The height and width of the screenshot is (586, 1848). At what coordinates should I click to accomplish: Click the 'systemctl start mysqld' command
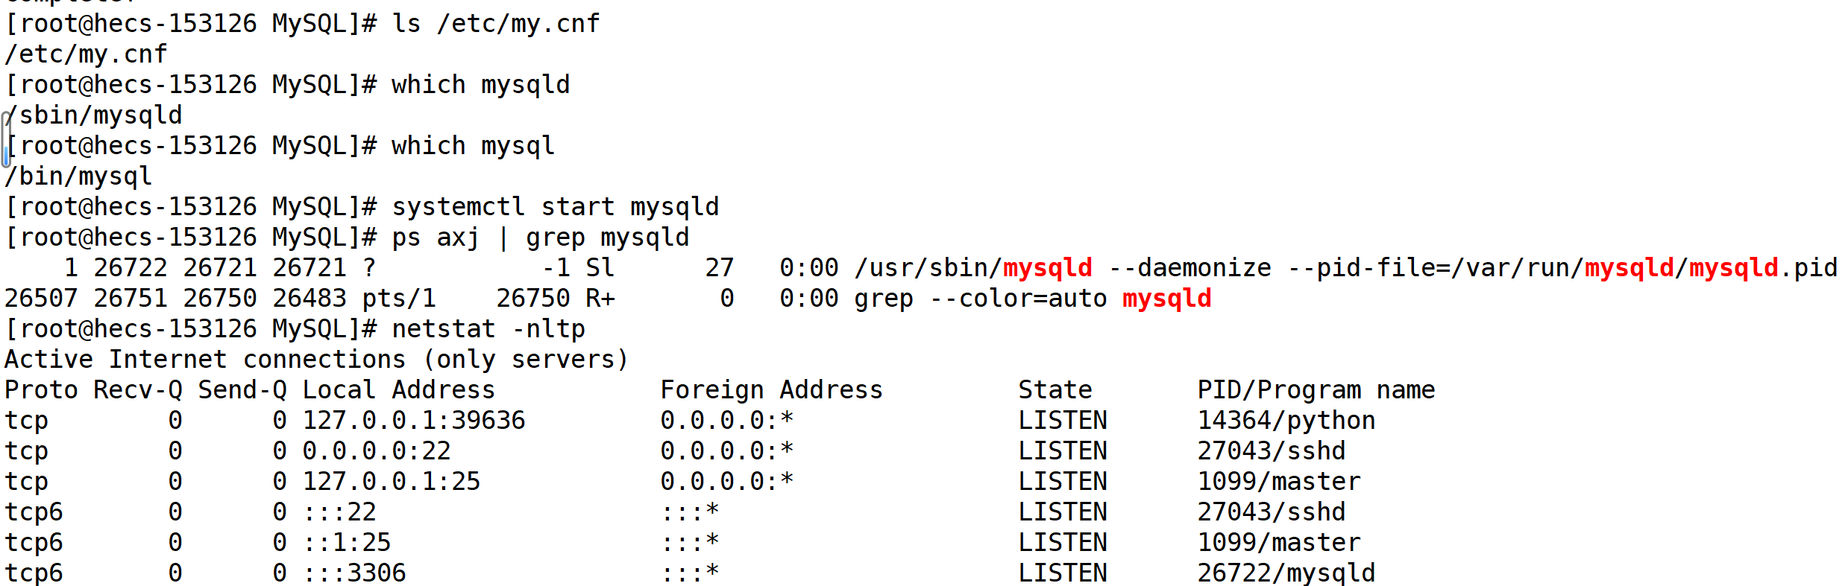coord(556,207)
